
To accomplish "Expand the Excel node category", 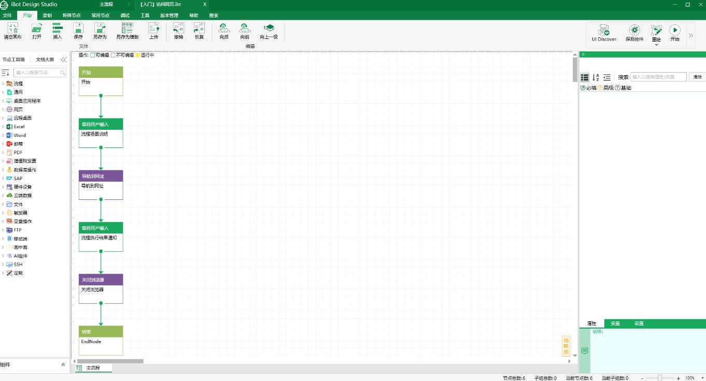I will (3, 127).
